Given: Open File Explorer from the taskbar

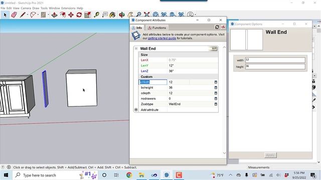Looking at the screenshot, I should 141,175.
